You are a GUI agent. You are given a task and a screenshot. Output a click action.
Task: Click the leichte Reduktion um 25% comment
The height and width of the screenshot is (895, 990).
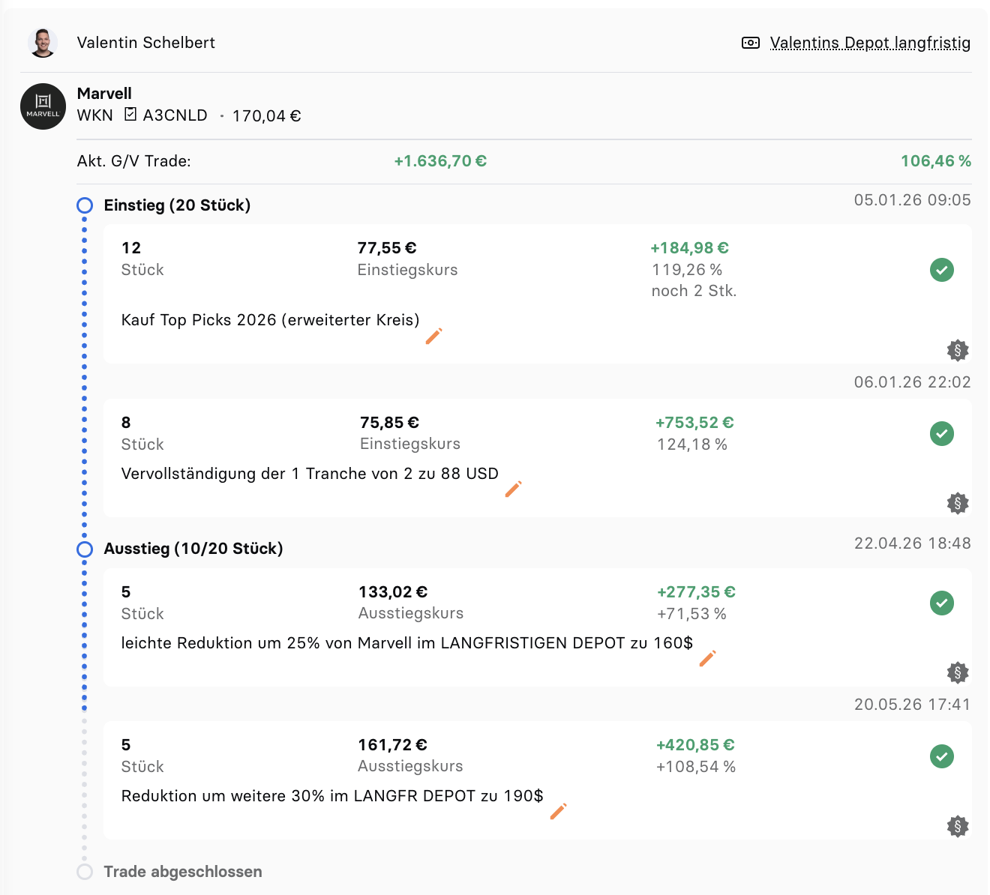point(407,643)
